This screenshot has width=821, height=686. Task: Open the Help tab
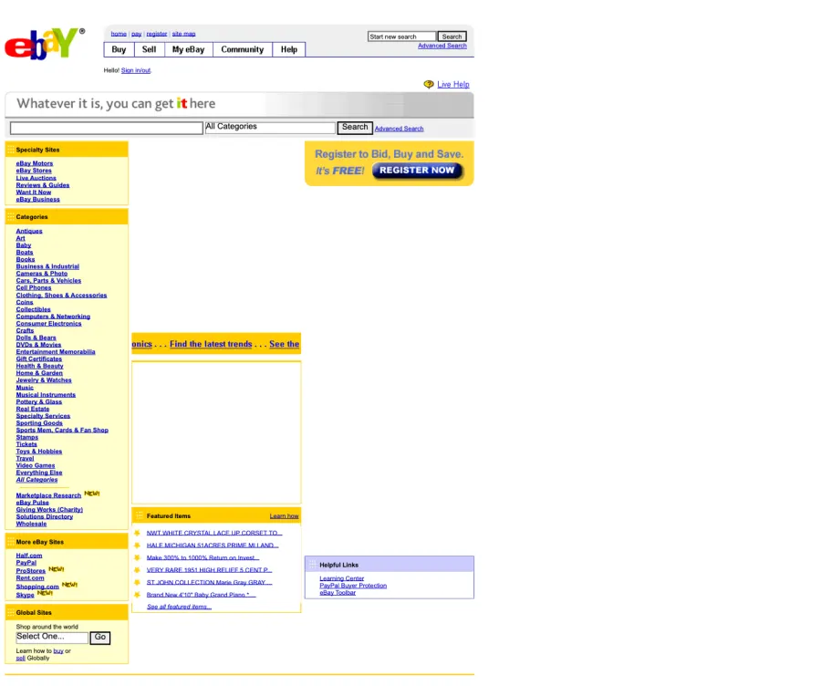[289, 50]
